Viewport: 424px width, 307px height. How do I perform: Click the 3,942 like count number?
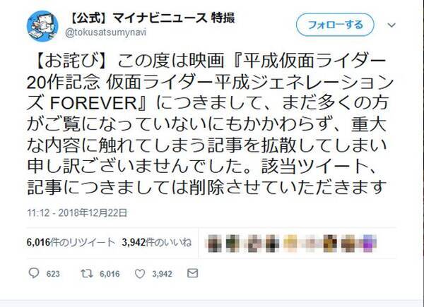coord(162,274)
